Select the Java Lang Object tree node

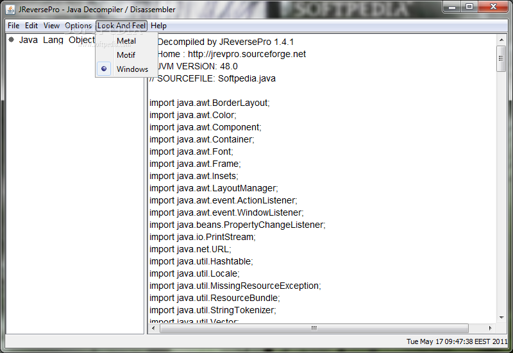pos(57,40)
